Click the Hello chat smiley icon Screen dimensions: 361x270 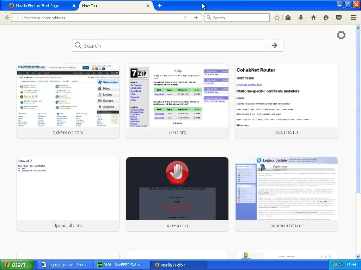point(326,18)
